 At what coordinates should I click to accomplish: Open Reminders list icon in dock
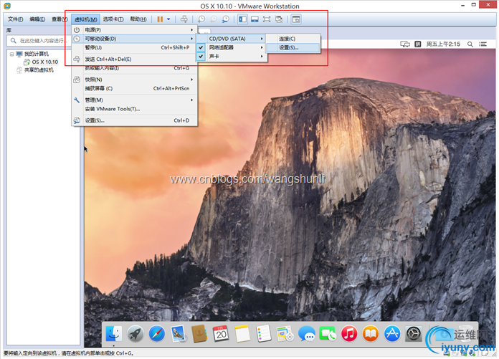click(264, 333)
